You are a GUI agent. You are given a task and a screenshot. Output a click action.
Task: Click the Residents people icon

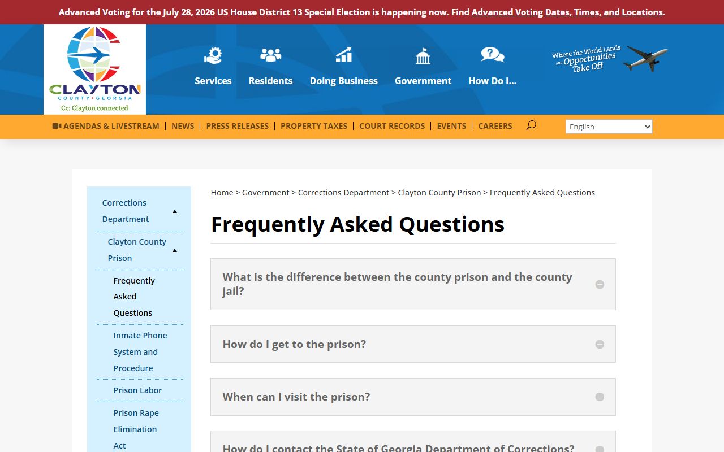coord(270,55)
